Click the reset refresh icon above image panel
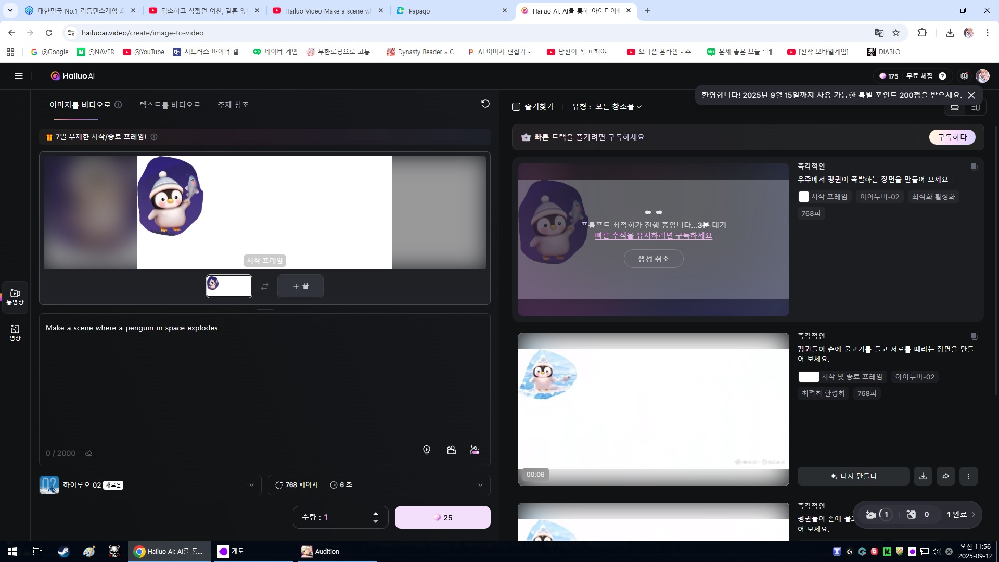This screenshot has width=999, height=562. tap(485, 104)
